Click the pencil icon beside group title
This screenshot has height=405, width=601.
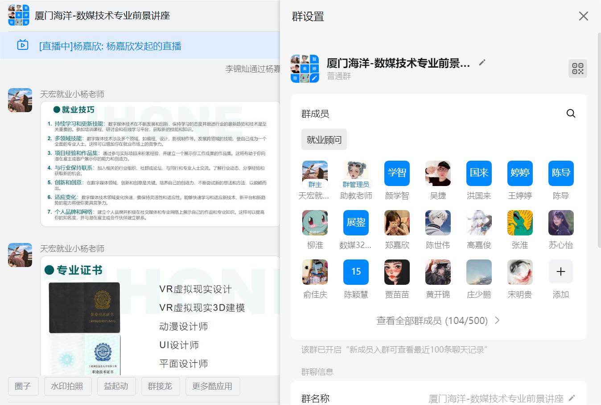(482, 63)
